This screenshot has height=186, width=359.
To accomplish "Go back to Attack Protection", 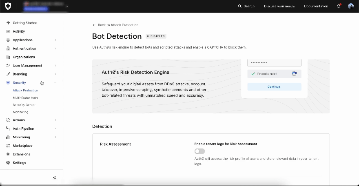I will (x=115, y=25).
